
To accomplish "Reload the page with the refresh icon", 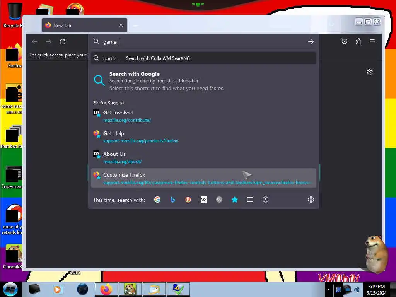I will click(63, 42).
